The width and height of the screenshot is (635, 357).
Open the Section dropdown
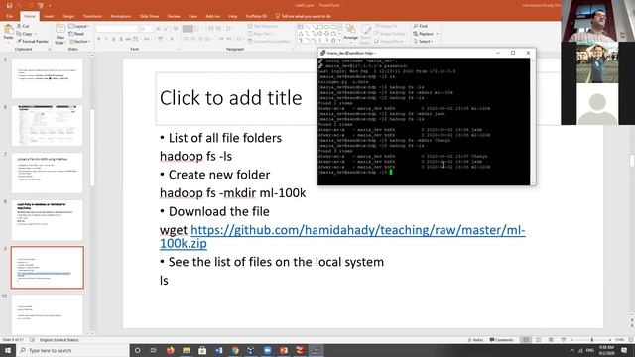click(79, 42)
